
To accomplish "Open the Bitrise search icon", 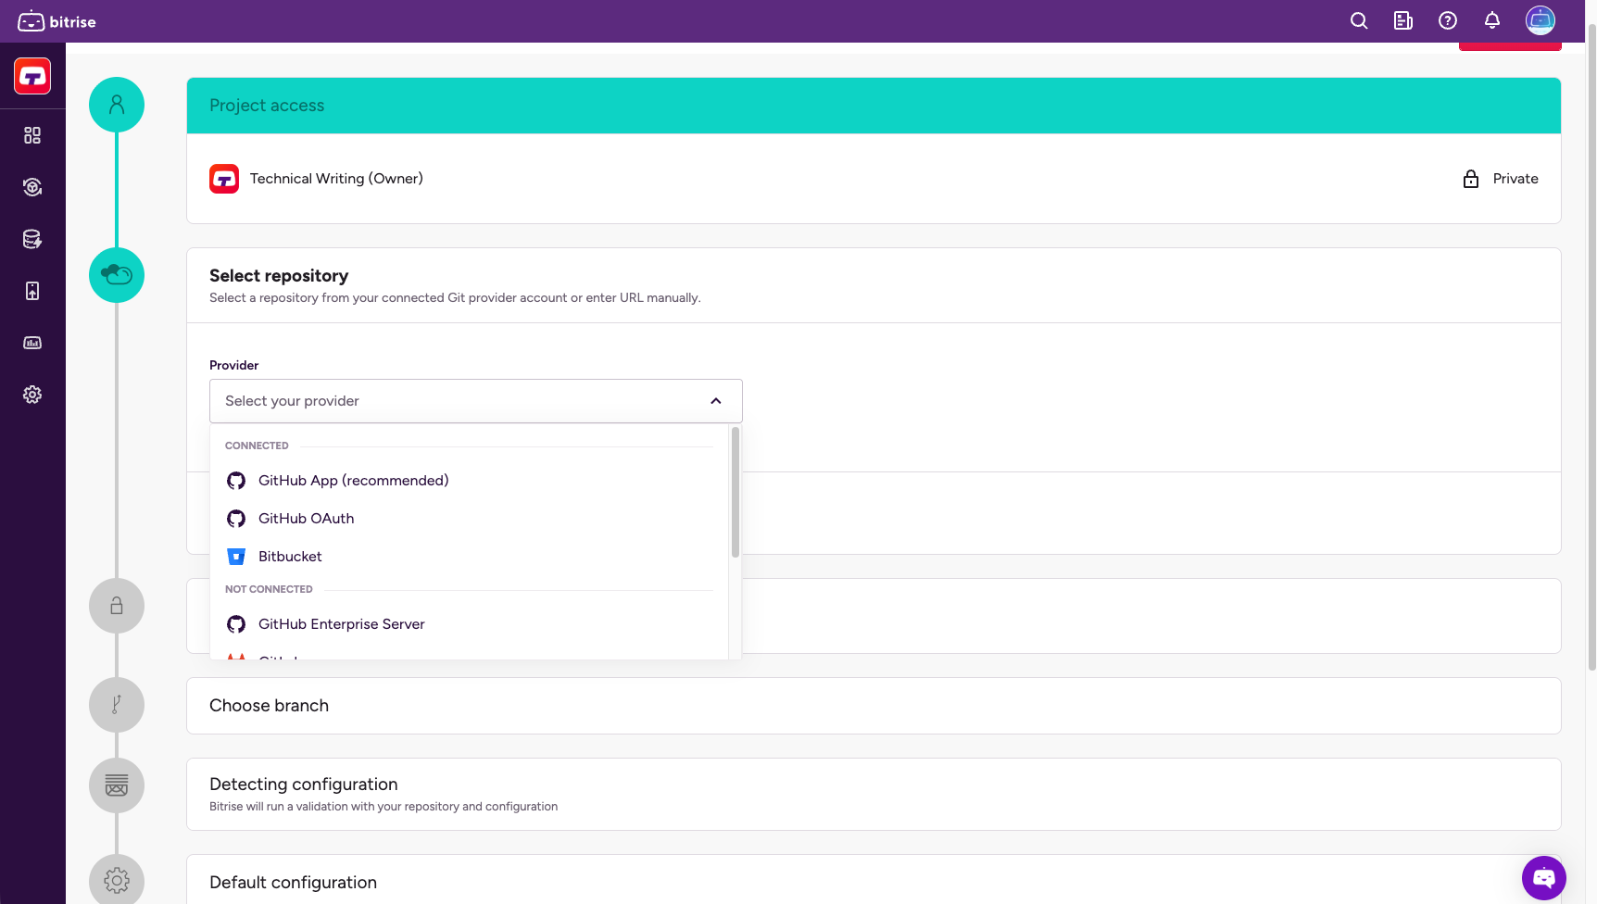I will (1359, 20).
